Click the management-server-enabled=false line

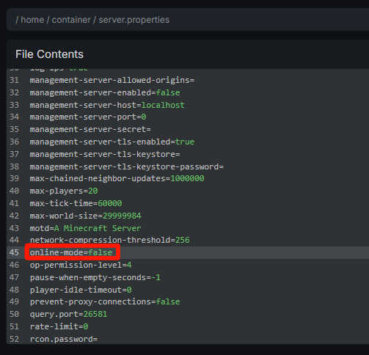[x=105, y=92]
